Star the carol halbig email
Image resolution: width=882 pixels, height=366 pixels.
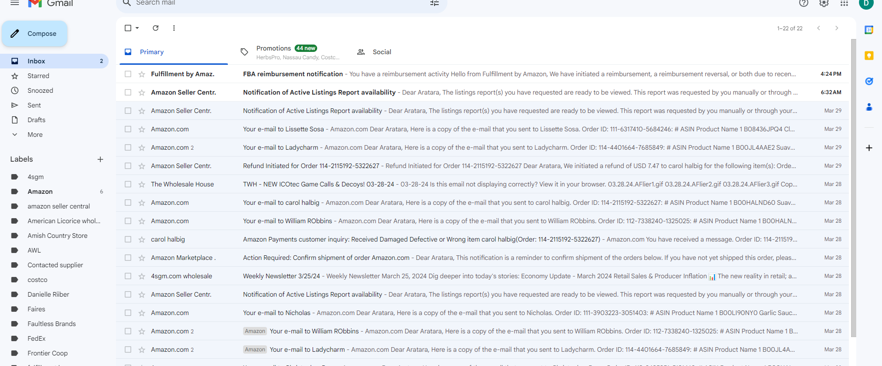(142, 239)
